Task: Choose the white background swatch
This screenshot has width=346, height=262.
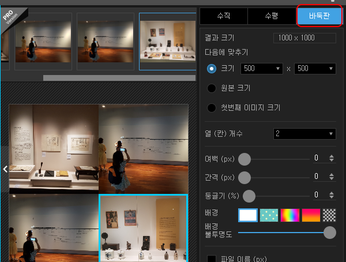Action: [x=248, y=215]
